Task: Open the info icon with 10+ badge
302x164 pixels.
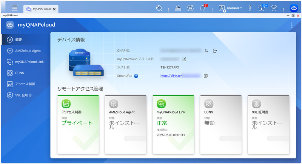Action: tap(262, 8)
